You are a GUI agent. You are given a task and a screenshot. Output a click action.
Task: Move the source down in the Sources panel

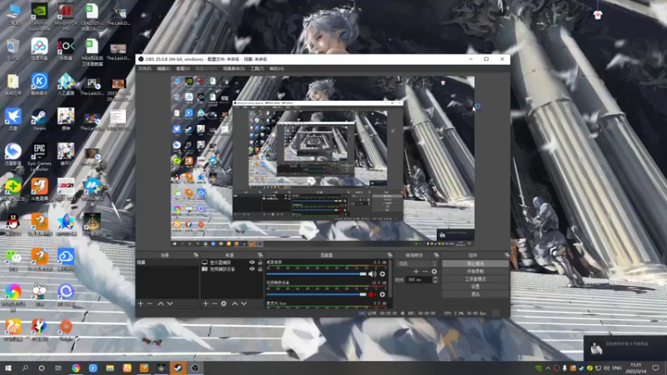click(243, 303)
